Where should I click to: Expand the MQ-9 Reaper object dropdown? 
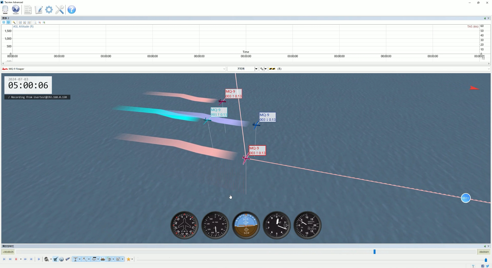coord(224,69)
